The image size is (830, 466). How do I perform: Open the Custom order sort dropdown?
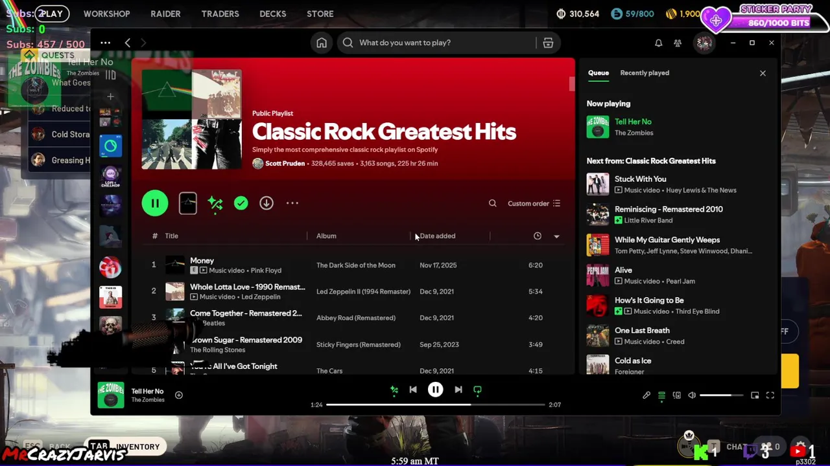pos(534,203)
